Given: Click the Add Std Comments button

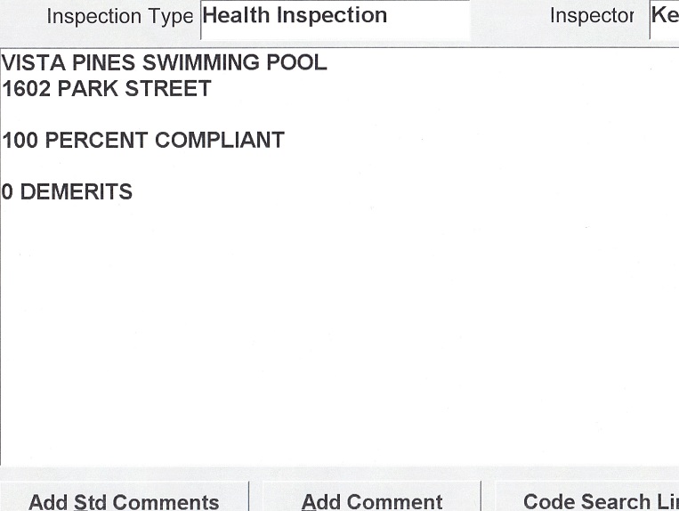Looking at the screenshot, I should (x=124, y=500).
